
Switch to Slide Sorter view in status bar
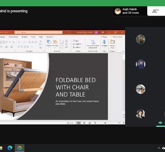[84, 123]
